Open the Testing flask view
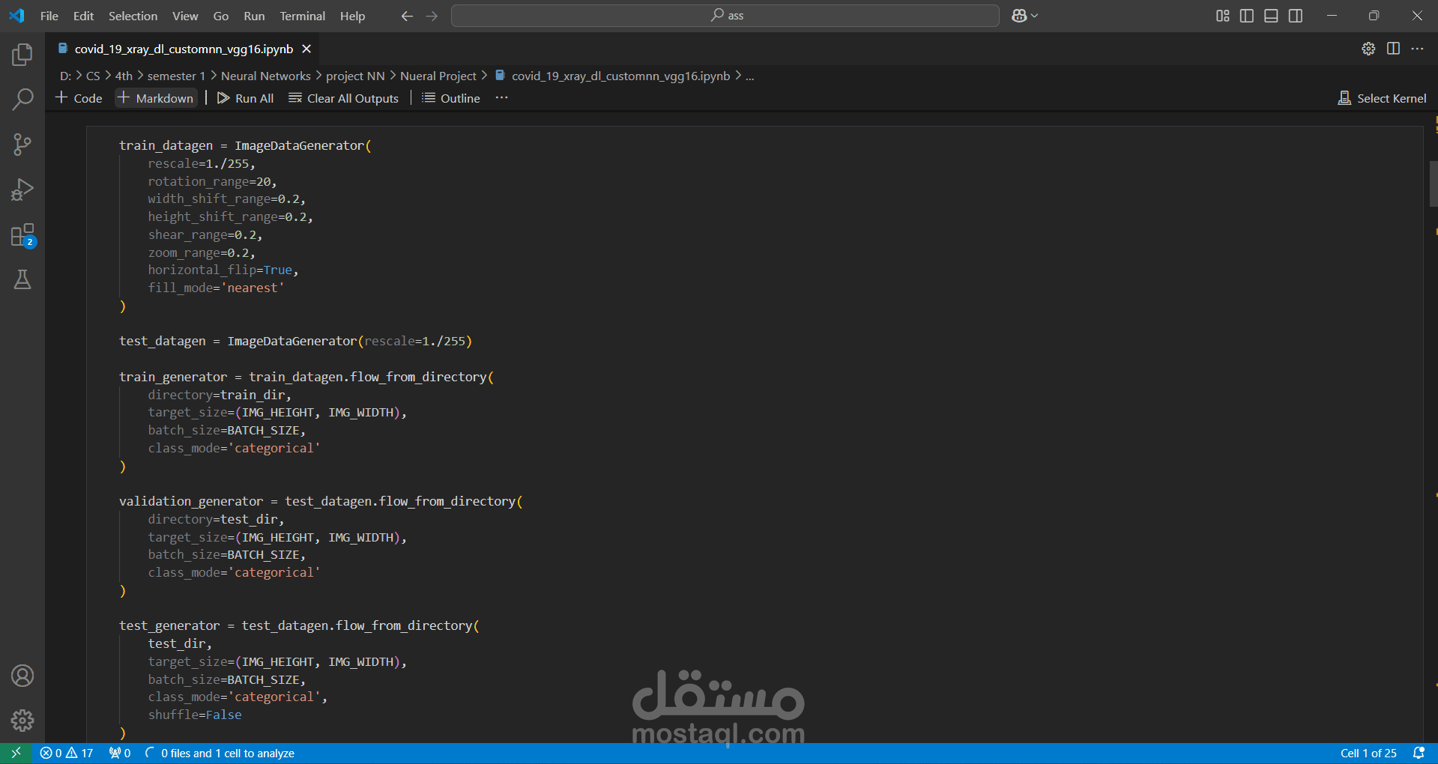Screen dimensions: 1438x764 click(x=22, y=280)
